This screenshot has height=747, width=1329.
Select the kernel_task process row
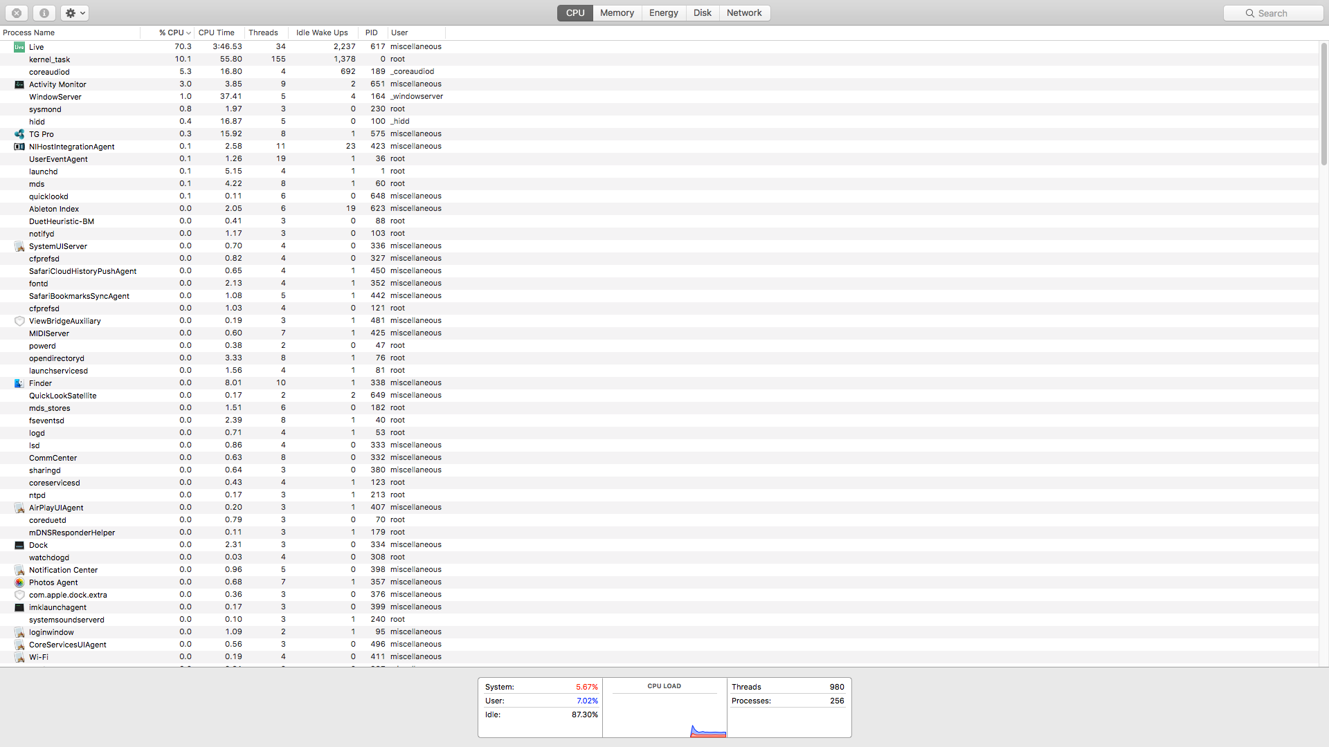(x=659, y=59)
